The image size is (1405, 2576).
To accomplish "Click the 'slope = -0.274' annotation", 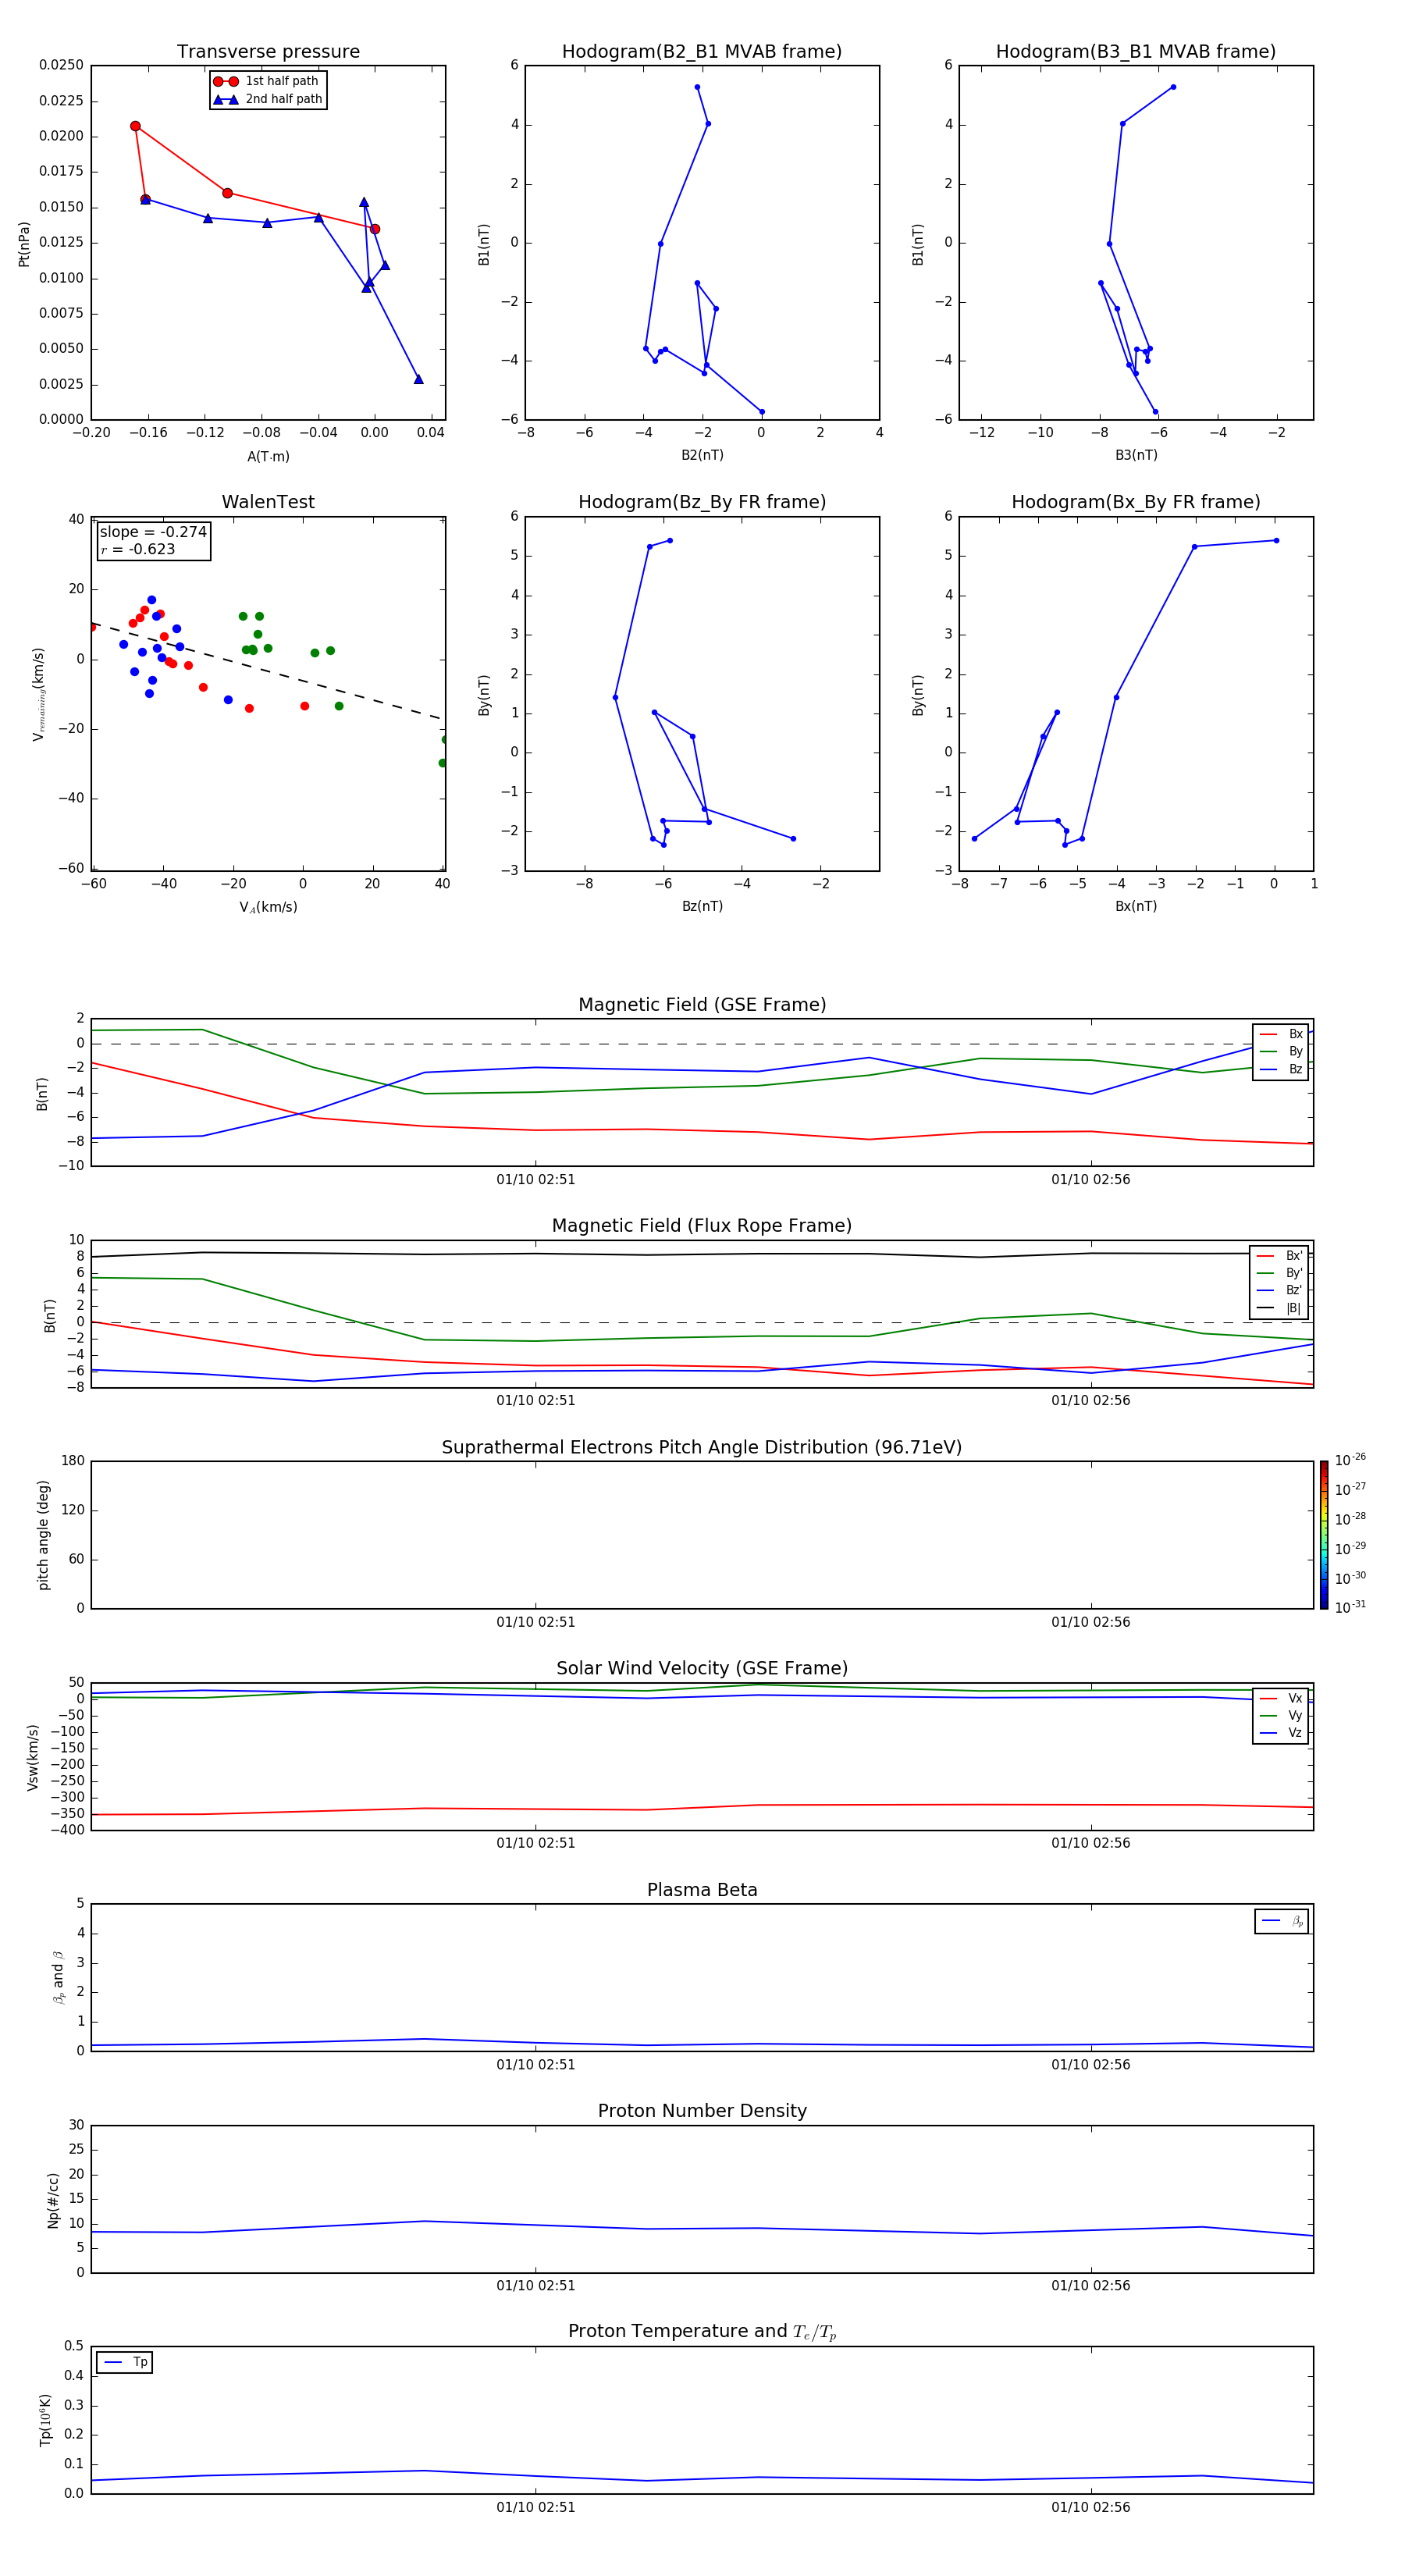I will click(x=153, y=532).
